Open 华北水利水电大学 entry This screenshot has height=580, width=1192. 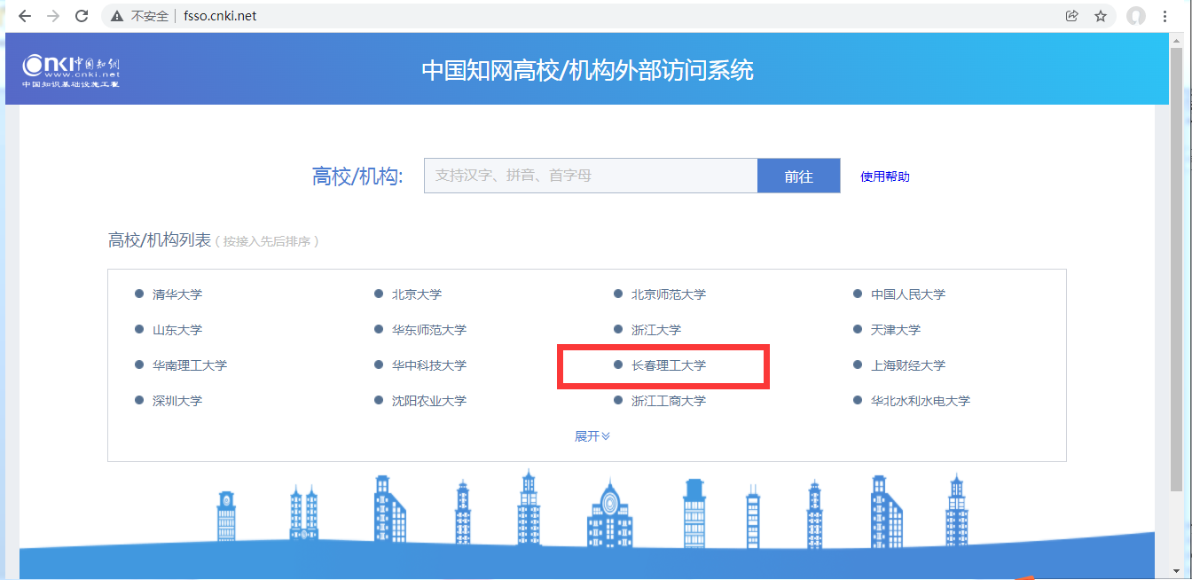pos(921,401)
